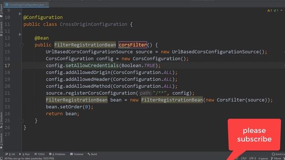Screen dimensions: 285x160
Task: Click UrlBasedCorsConfigurationSource type on line 15
Action: [89, 52]
